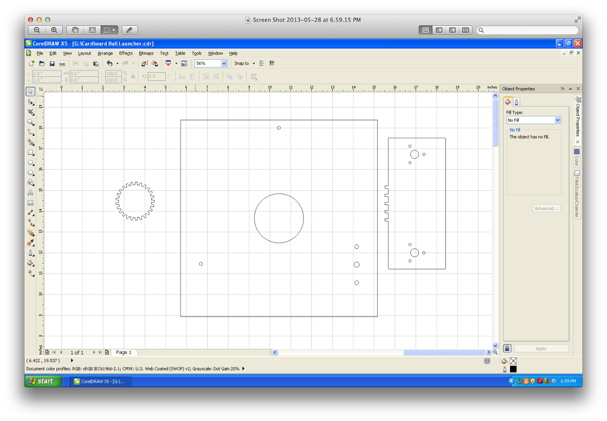Click the Paste clipboard icon
The image size is (607, 421).
tap(96, 63)
